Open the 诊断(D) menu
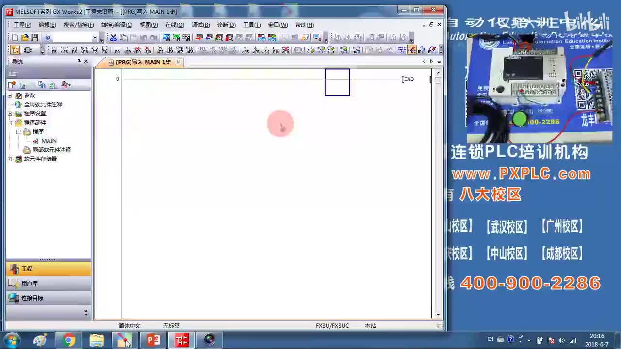This screenshot has height=349, width=621. 226,25
